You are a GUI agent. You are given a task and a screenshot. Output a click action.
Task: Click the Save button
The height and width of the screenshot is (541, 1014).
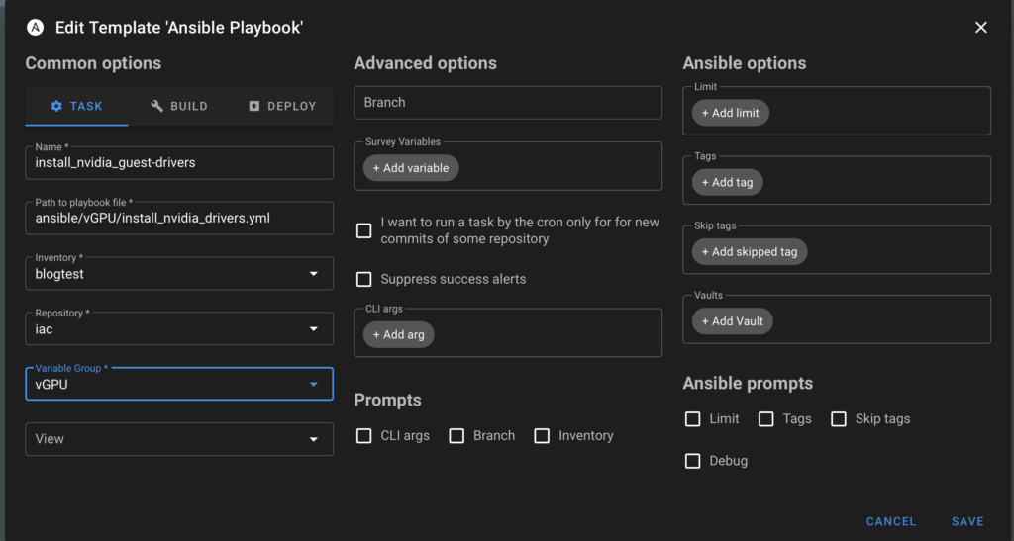pos(967,521)
